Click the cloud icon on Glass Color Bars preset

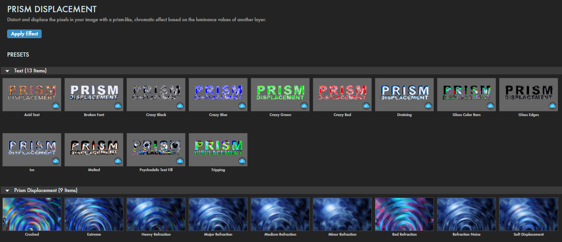tap(490, 106)
